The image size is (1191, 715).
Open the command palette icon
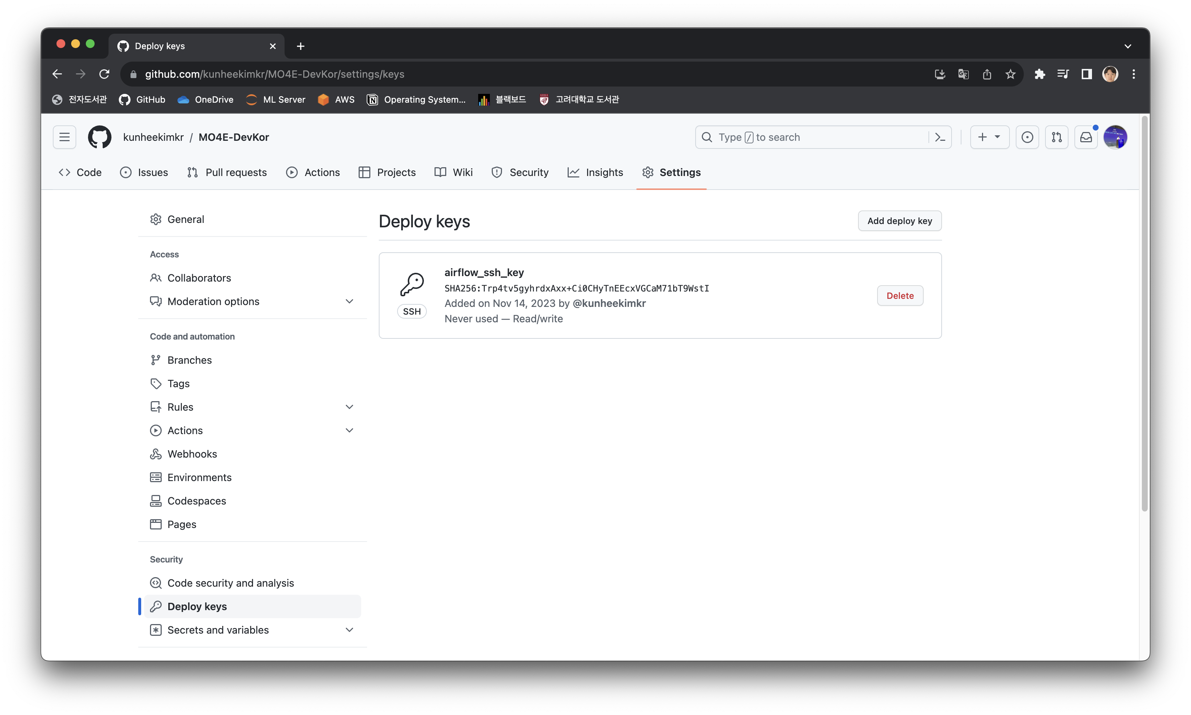[x=939, y=137]
